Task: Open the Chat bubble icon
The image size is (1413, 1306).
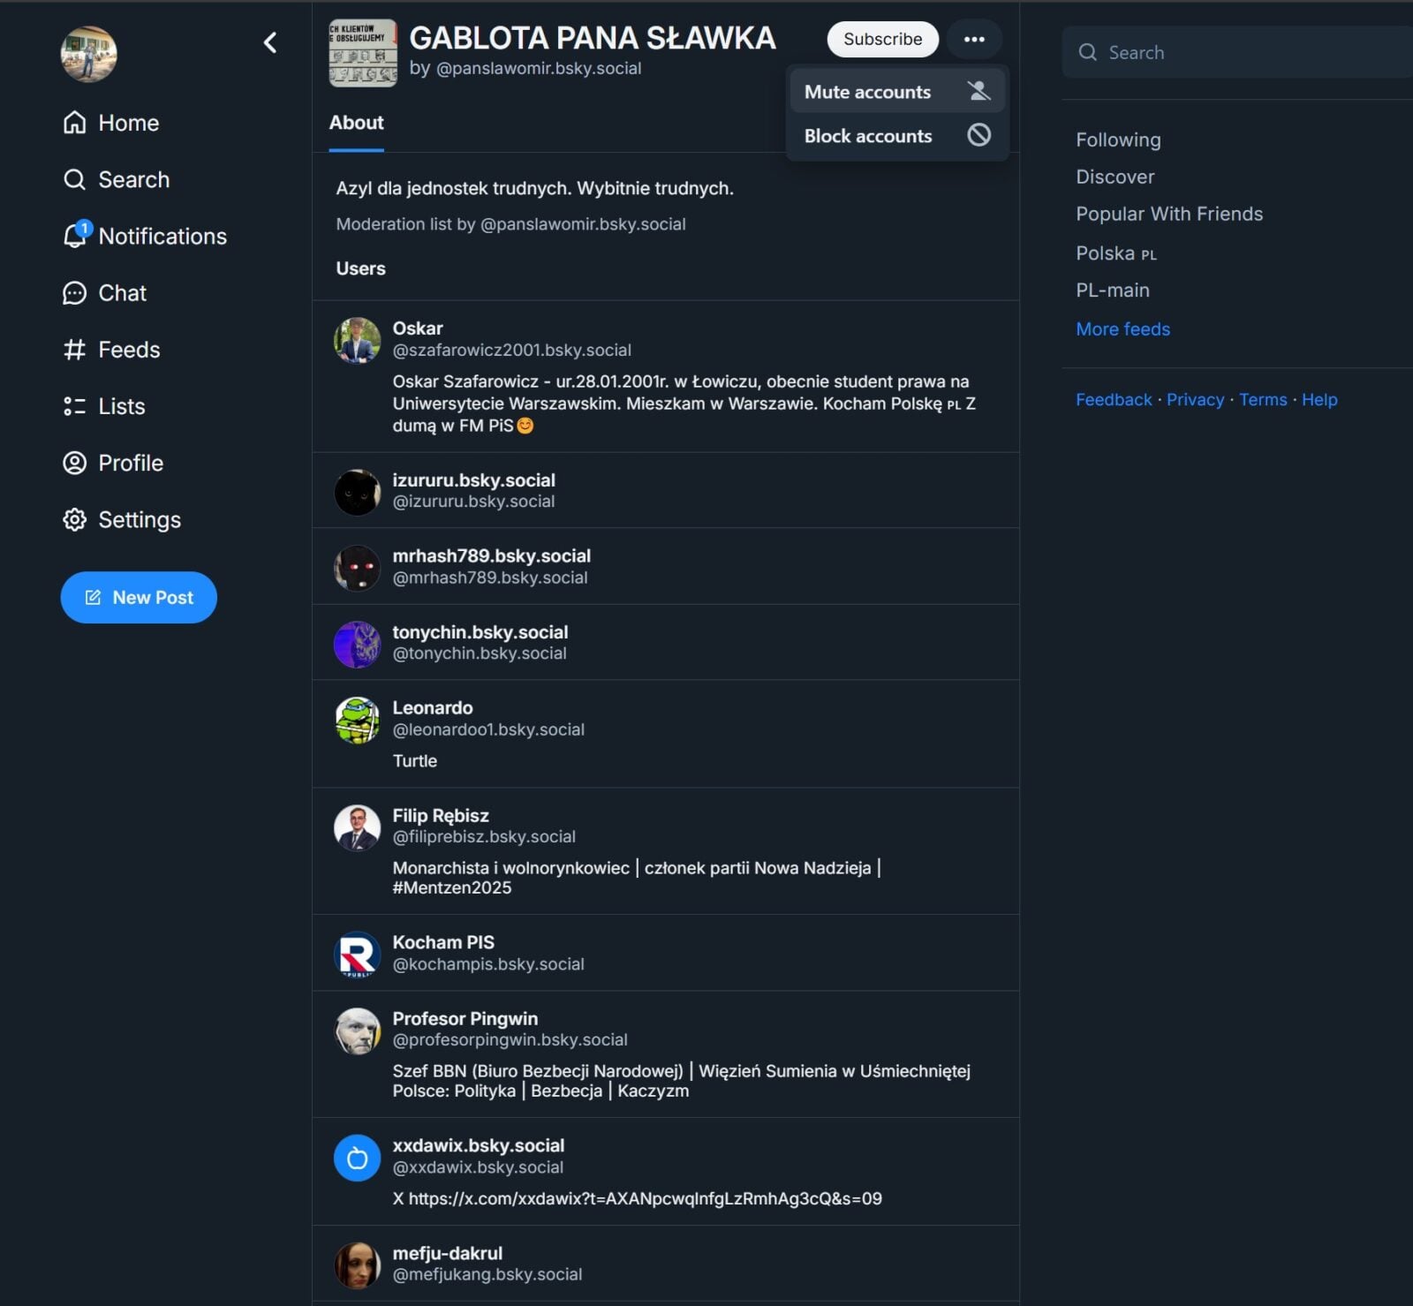Action: [x=75, y=293]
